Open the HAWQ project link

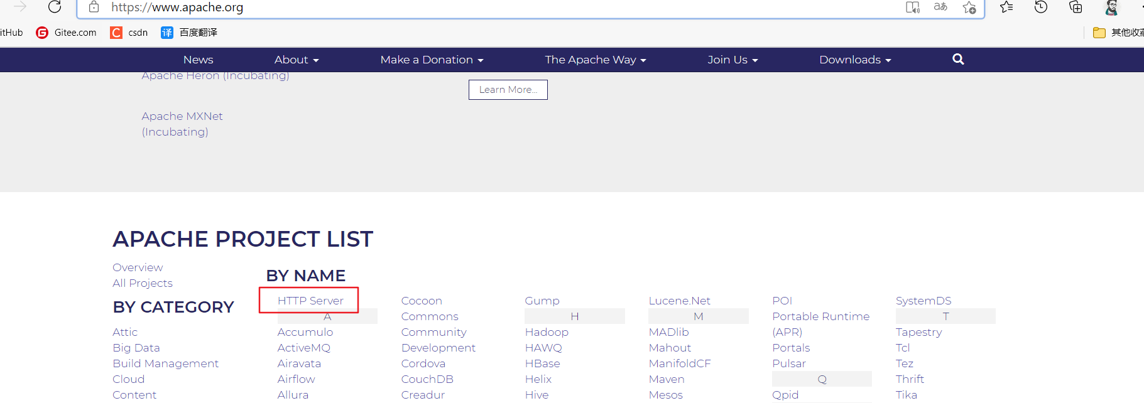pyautogui.click(x=543, y=348)
